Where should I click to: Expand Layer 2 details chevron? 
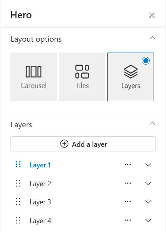point(148,183)
